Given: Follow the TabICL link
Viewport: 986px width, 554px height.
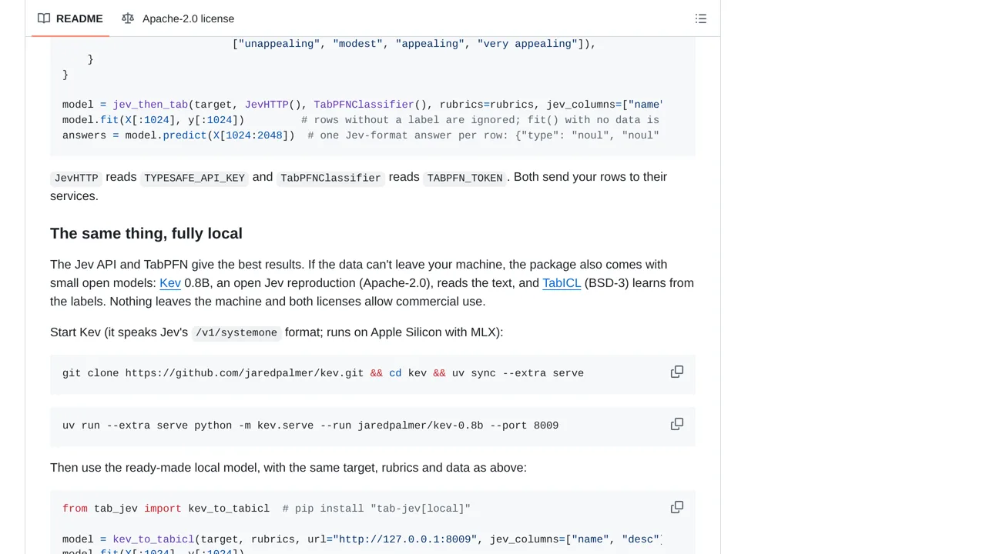Looking at the screenshot, I should 562,283.
